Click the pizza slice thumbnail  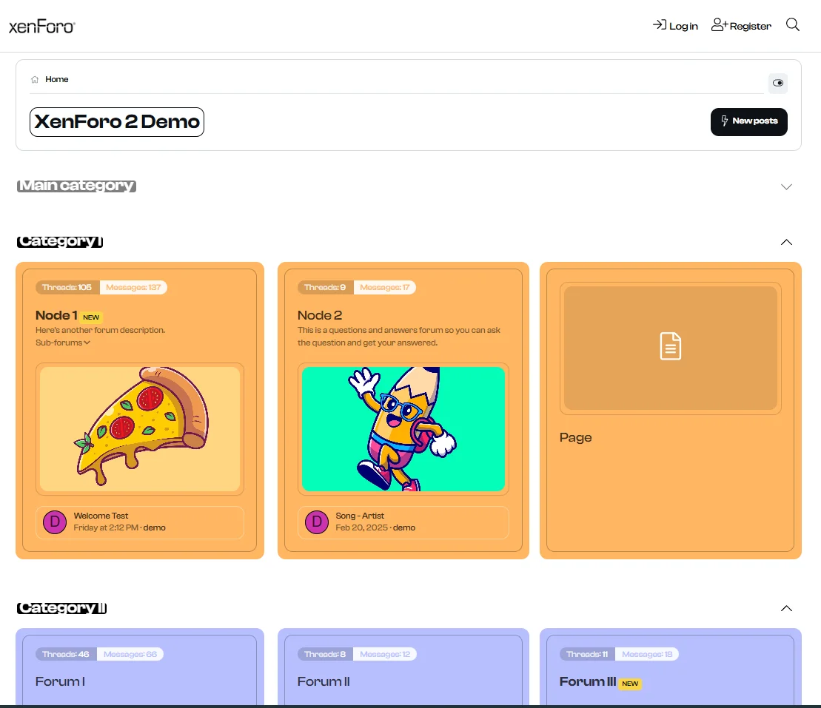[140, 429]
